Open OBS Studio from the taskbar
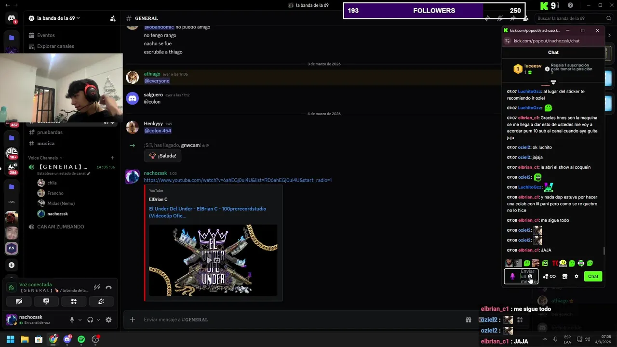 [x=95, y=339]
